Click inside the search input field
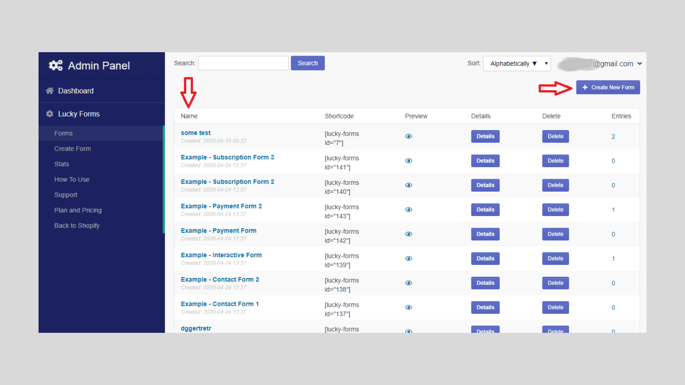Viewport: 685px width, 385px height. click(x=243, y=63)
